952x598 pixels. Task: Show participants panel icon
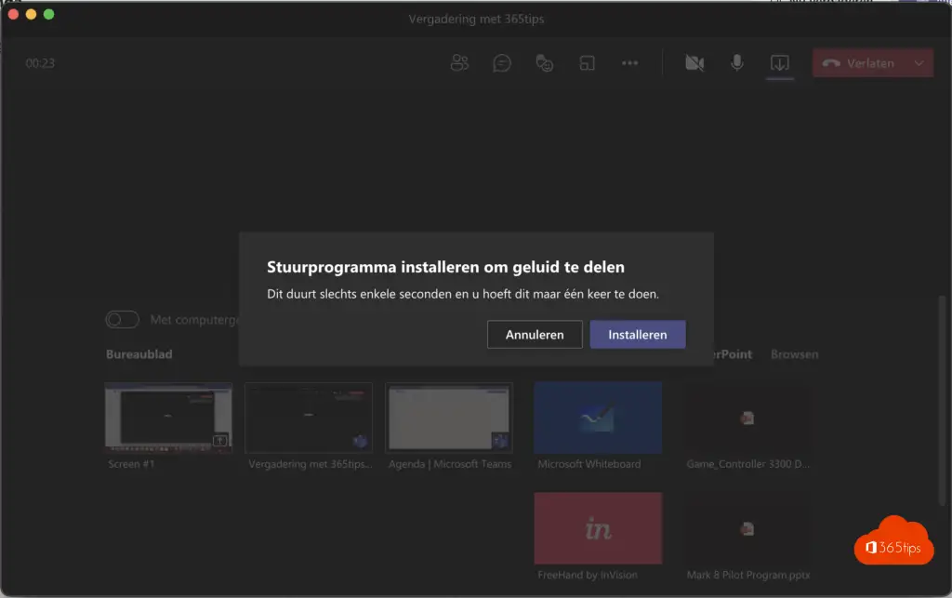(459, 63)
